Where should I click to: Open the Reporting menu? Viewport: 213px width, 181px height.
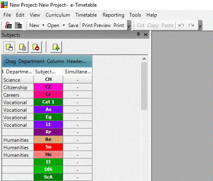pos(113,15)
